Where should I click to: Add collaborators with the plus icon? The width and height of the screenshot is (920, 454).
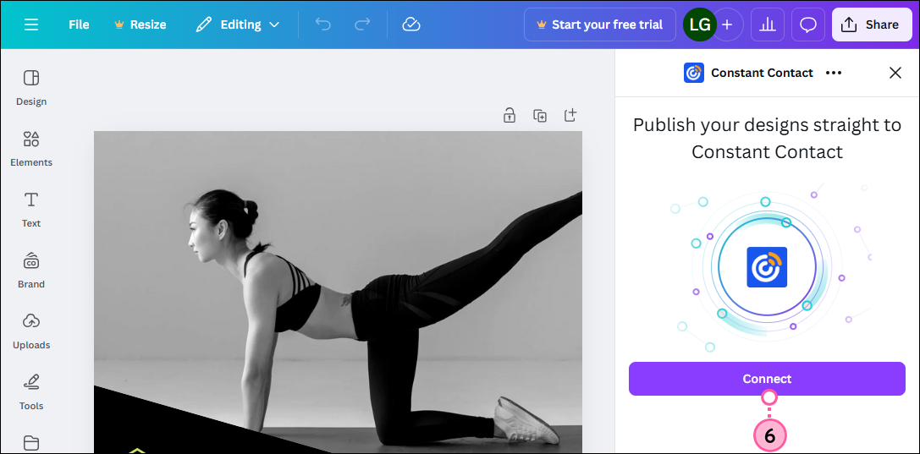(x=727, y=25)
